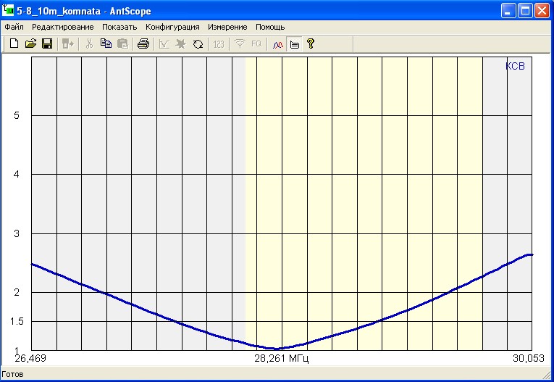Open About with the question mark icon

point(311,44)
